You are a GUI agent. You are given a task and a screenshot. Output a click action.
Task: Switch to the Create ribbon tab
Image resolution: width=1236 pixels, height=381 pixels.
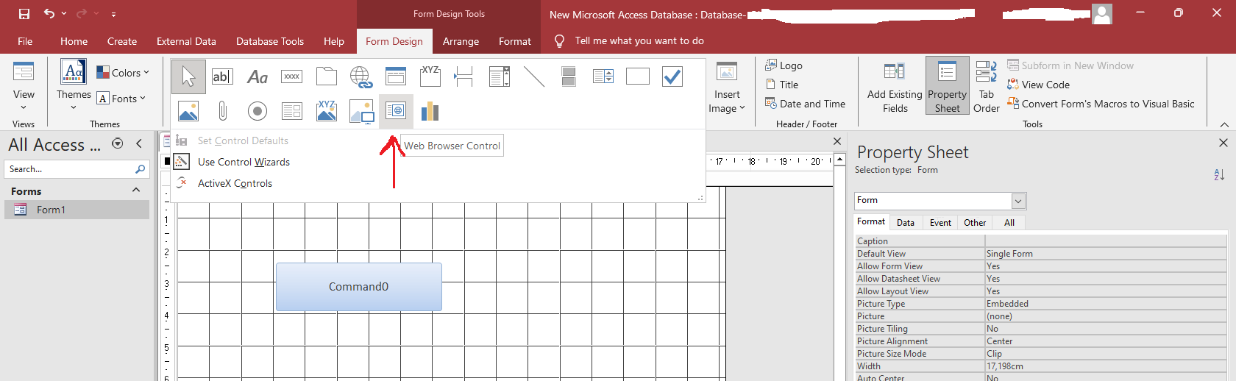tap(122, 41)
